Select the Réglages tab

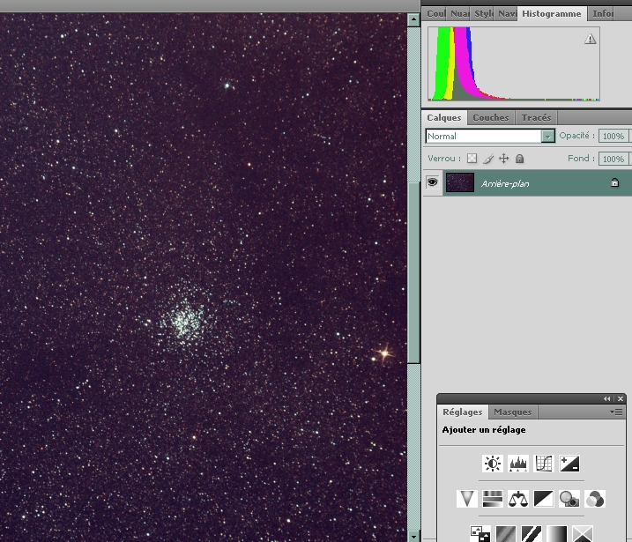pos(463,412)
